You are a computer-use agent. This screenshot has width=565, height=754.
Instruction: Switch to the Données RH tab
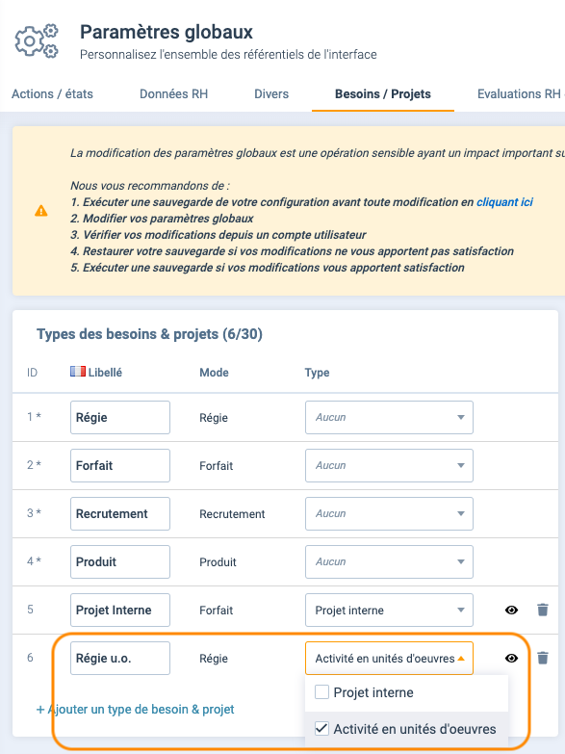pyautogui.click(x=173, y=93)
